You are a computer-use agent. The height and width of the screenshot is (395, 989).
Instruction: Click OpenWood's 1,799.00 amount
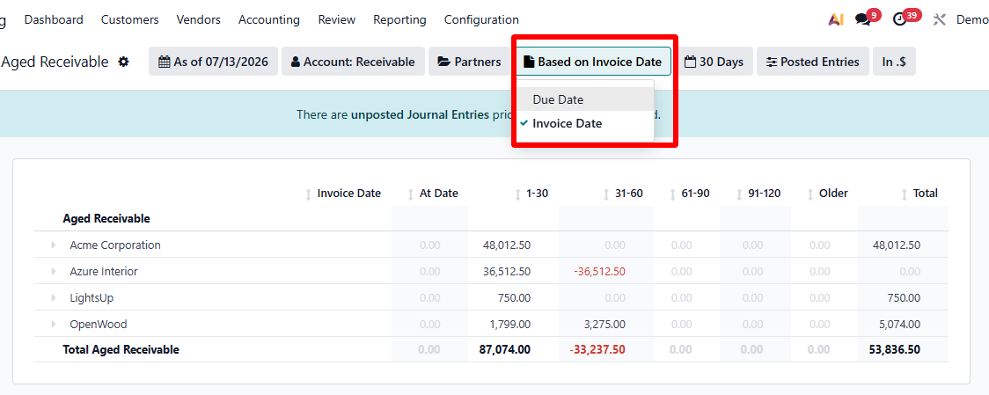click(510, 325)
